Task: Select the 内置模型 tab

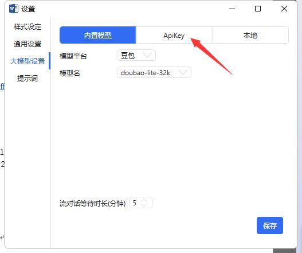Action: tap(98, 35)
